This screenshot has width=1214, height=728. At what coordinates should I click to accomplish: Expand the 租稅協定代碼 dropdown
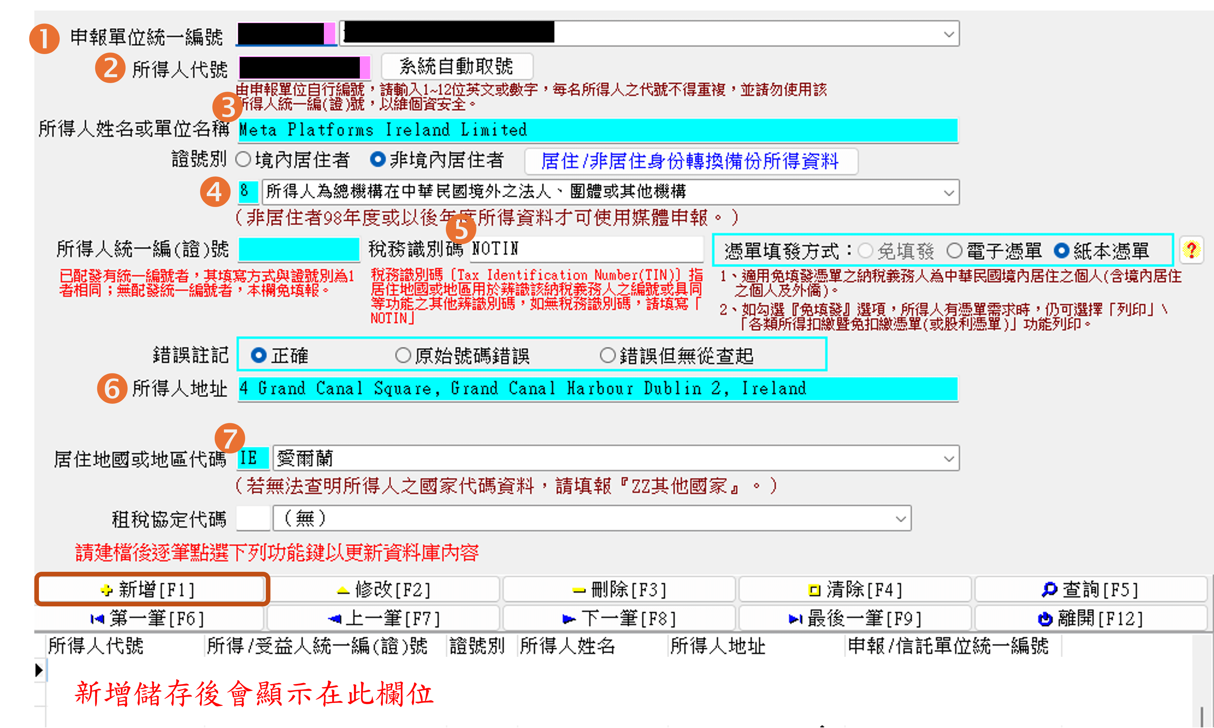tap(900, 518)
